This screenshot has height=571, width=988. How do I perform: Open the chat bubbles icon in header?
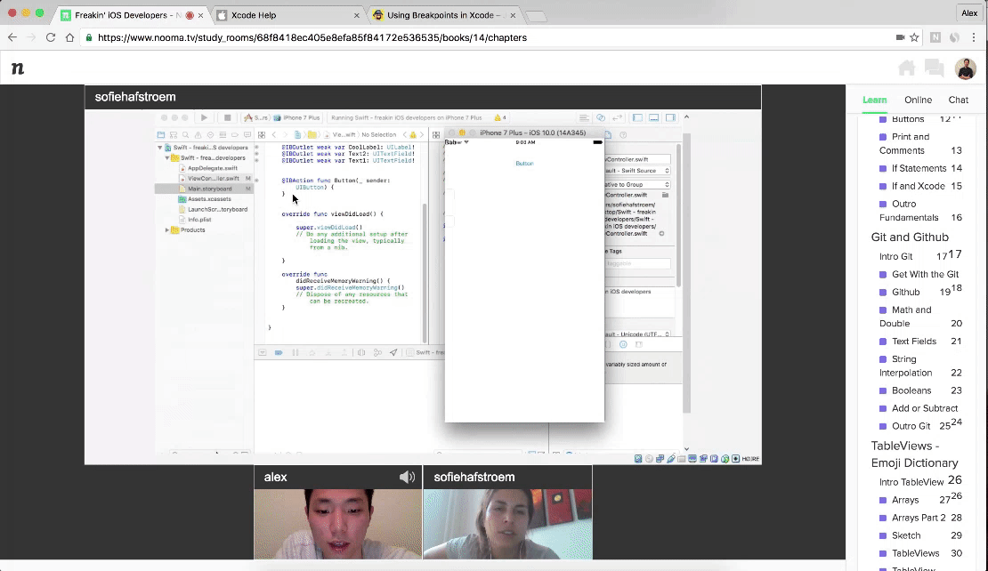pyautogui.click(x=934, y=68)
